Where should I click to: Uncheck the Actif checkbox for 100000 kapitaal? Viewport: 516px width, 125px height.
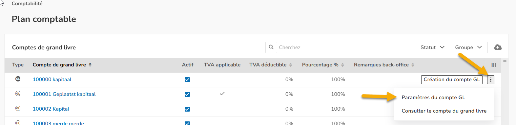coord(187,80)
